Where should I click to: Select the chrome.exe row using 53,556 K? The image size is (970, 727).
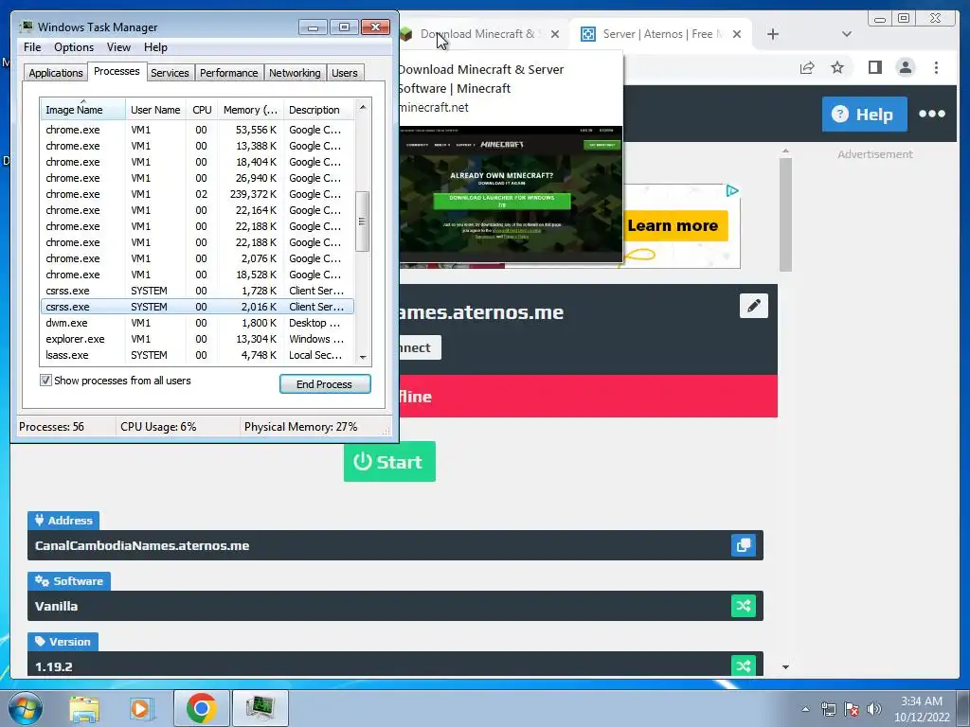pos(197,130)
